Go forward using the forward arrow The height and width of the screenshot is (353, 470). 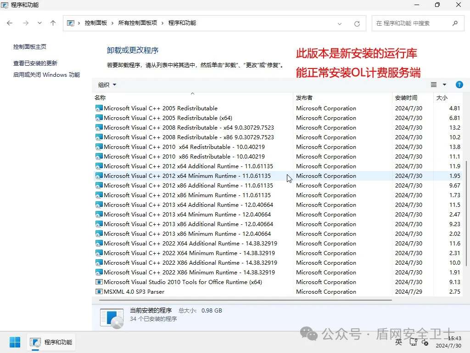click(x=26, y=23)
